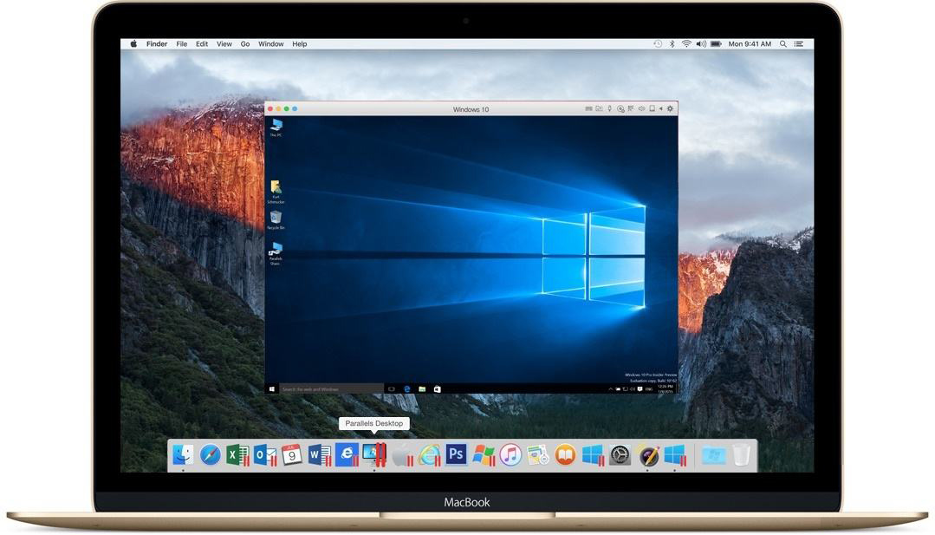Toggle the Windows volume icon in system tray

click(x=631, y=389)
